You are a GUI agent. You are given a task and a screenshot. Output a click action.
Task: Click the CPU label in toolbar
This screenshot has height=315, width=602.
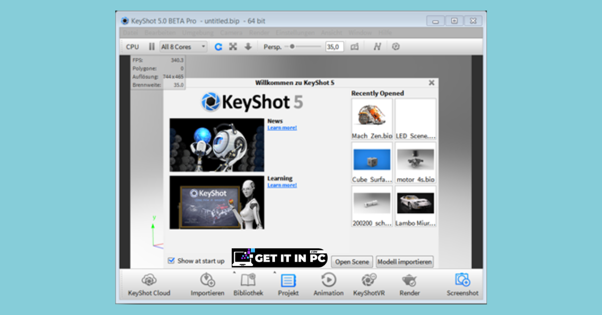[x=132, y=47]
